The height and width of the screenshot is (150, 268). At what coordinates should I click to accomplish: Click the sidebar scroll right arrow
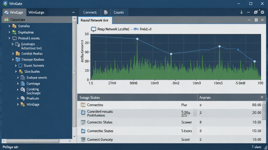[70, 141]
